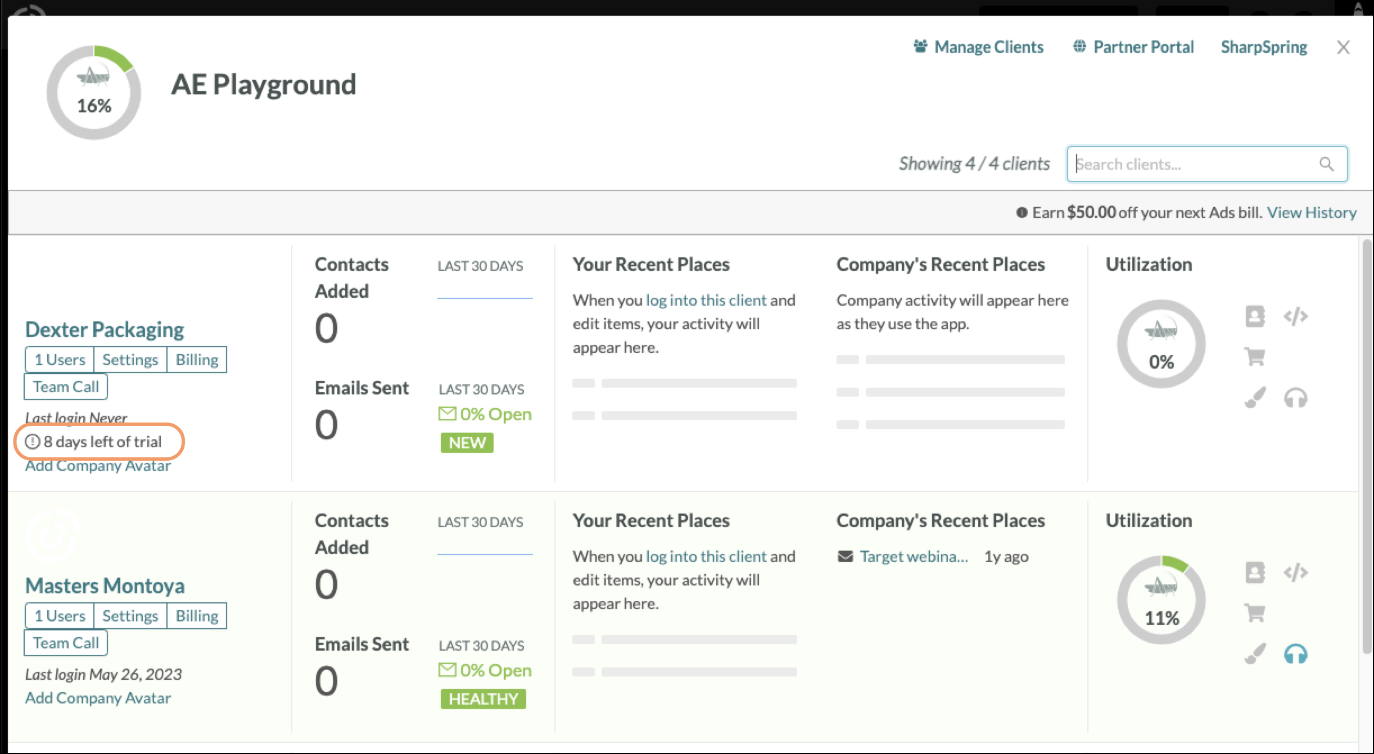Click the search magnifier icon
Viewport: 1374px width, 754px height.
[1326, 164]
